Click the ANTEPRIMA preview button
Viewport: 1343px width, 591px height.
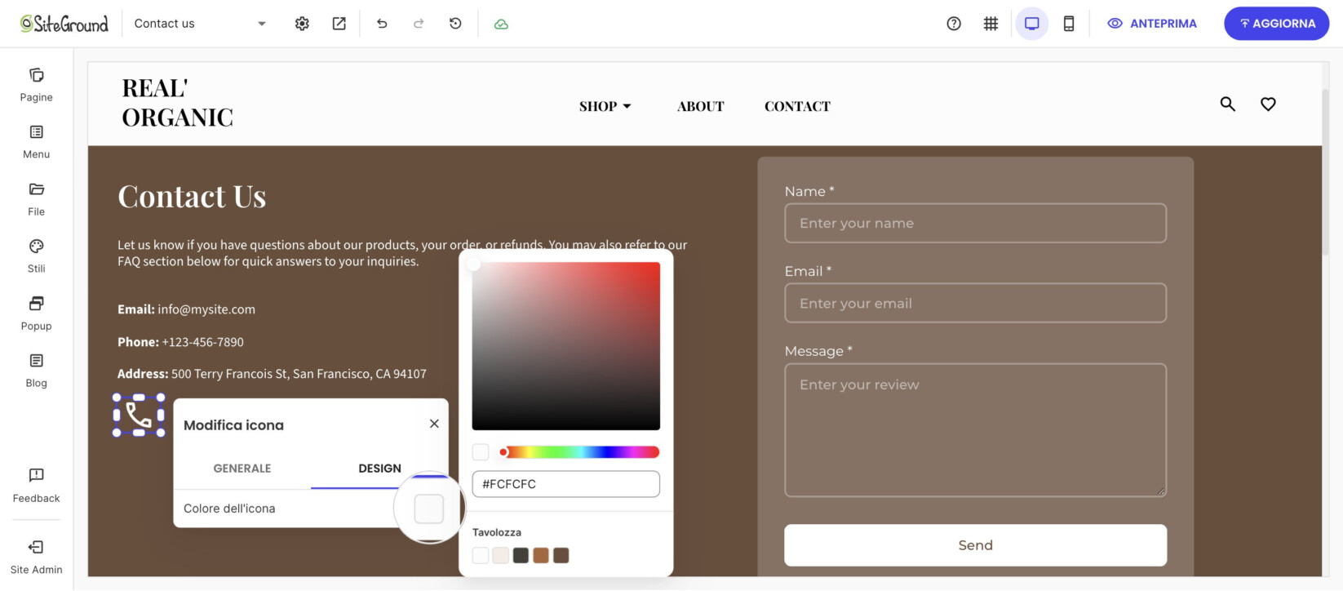1152,24
